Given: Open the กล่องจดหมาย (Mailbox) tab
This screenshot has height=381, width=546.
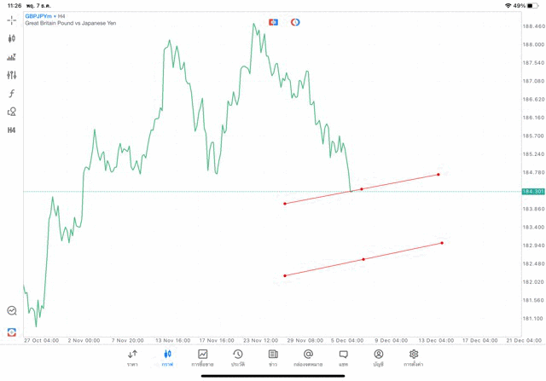Looking at the screenshot, I should 308,357.
